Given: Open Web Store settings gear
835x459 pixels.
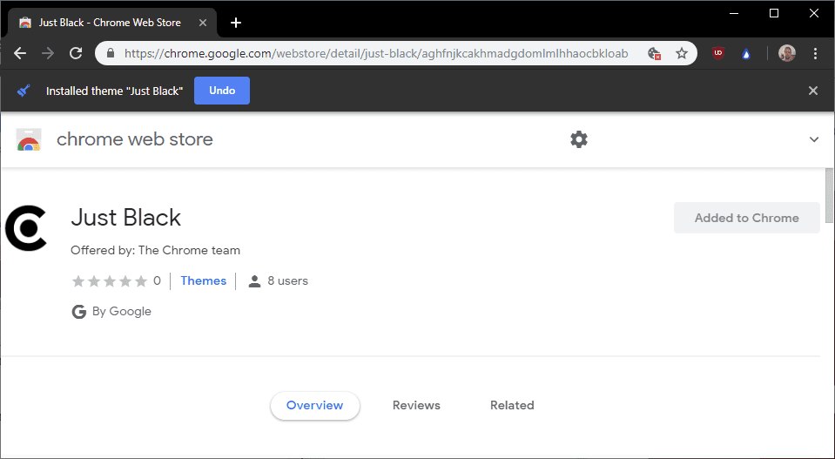Looking at the screenshot, I should (579, 139).
